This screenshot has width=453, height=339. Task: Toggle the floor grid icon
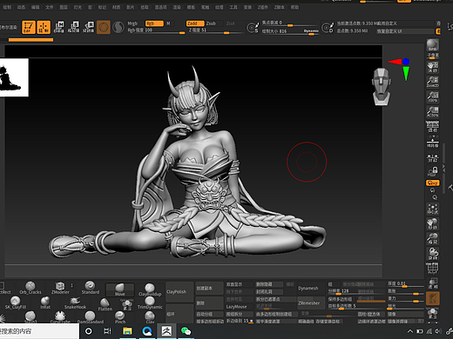coord(432,142)
